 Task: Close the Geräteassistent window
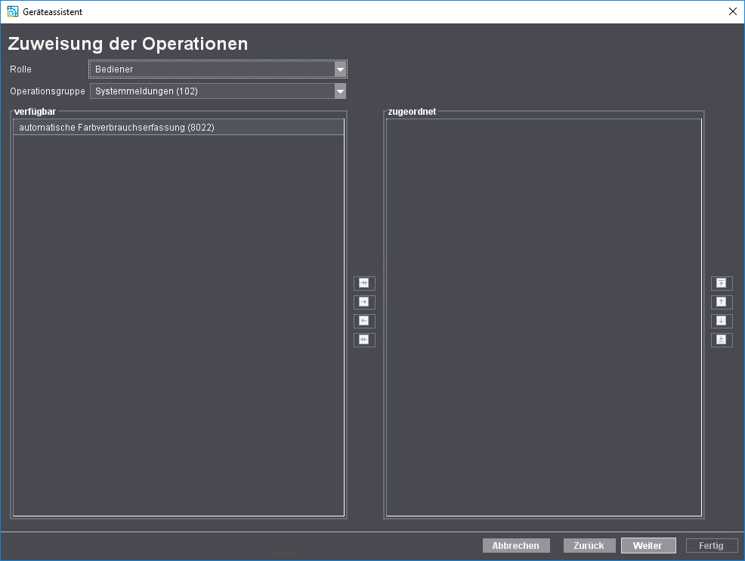pyautogui.click(x=733, y=11)
